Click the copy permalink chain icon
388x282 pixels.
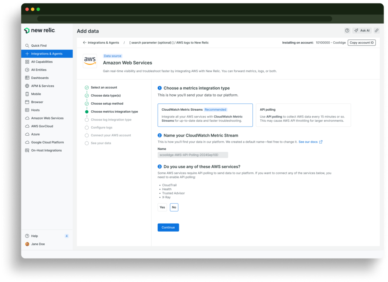(376, 30)
